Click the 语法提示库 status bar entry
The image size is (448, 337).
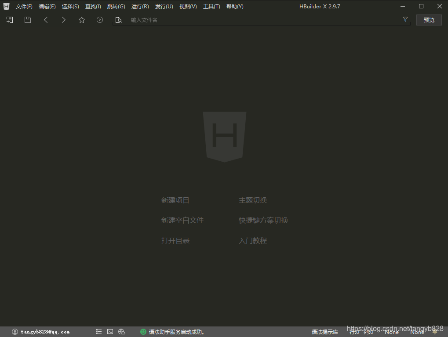click(x=325, y=332)
